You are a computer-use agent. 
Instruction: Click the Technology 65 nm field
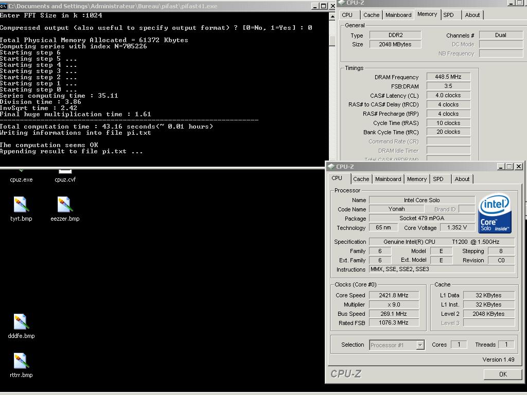point(383,227)
